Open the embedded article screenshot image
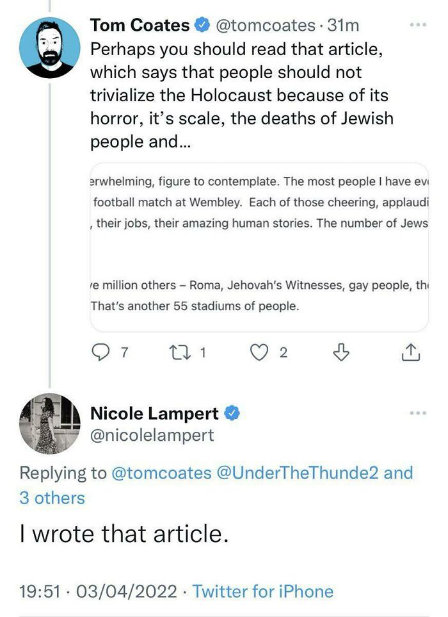Viewport: 448px width, 617px height. (259, 247)
